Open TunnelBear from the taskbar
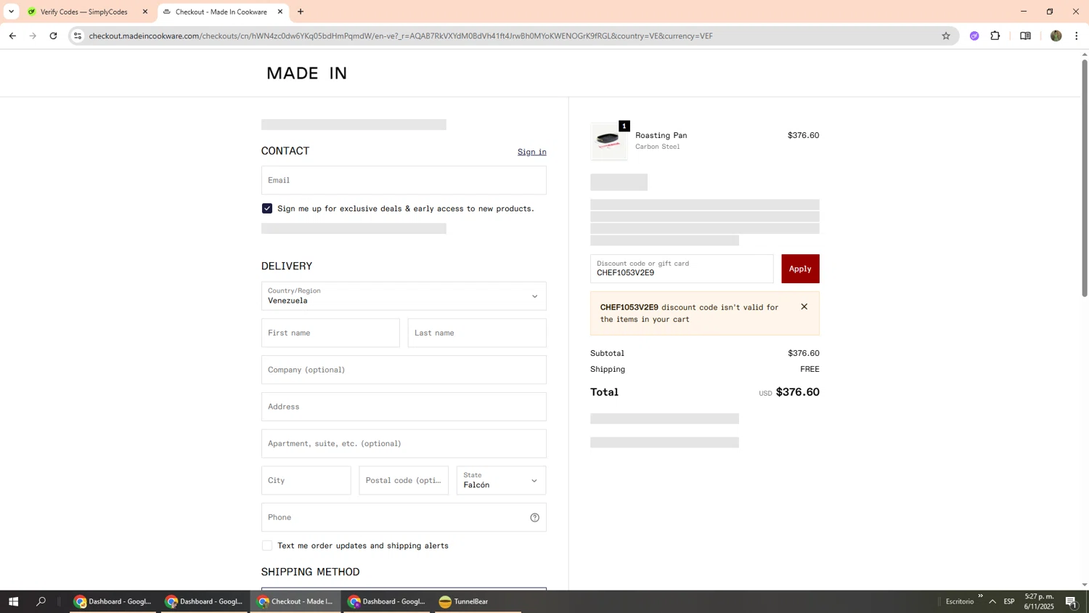1089x613 pixels. [478, 601]
